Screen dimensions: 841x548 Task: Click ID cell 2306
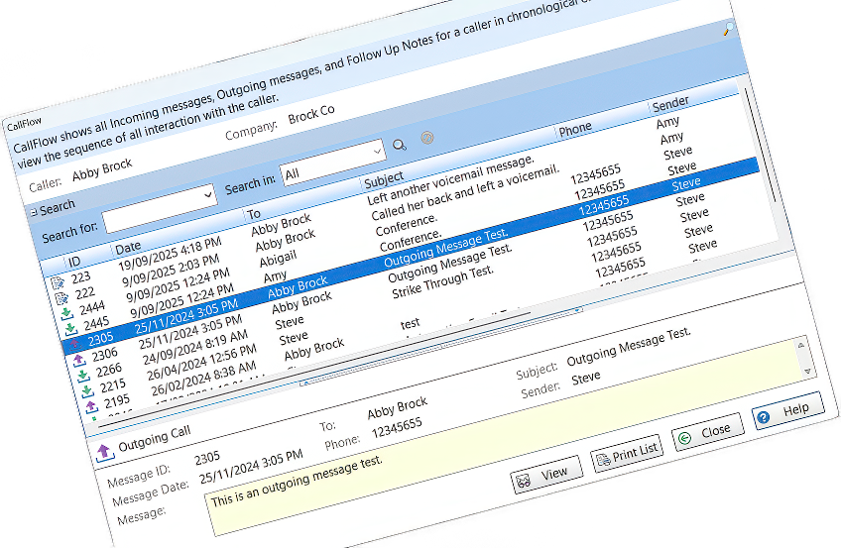pos(104,355)
